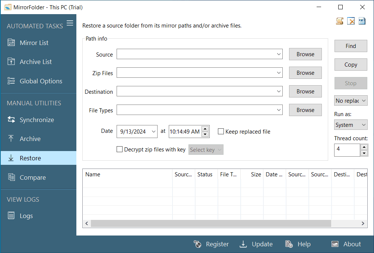The height and width of the screenshot is (253, 374).
Task: Decrease Thread count with the down arrow
Action: (x=364, y=153)
